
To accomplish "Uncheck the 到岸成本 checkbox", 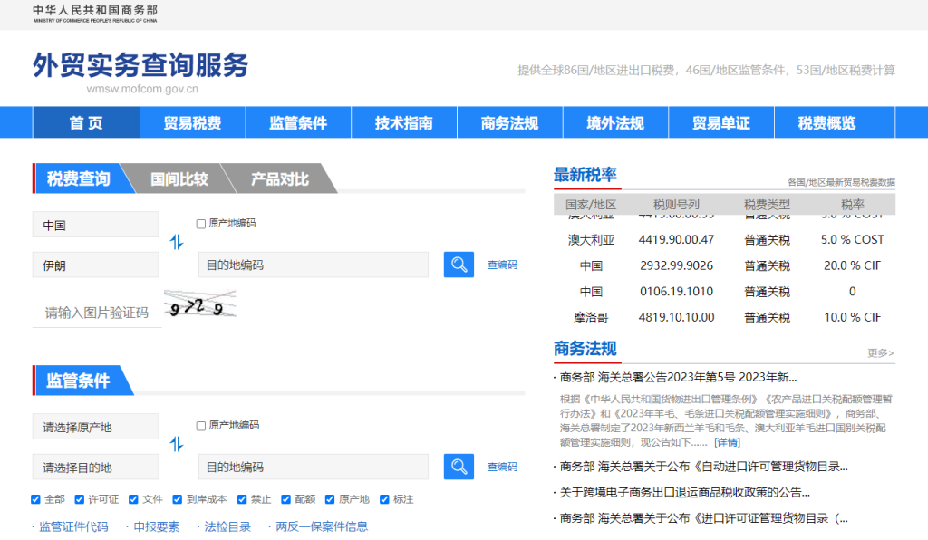I will point(177,499).
